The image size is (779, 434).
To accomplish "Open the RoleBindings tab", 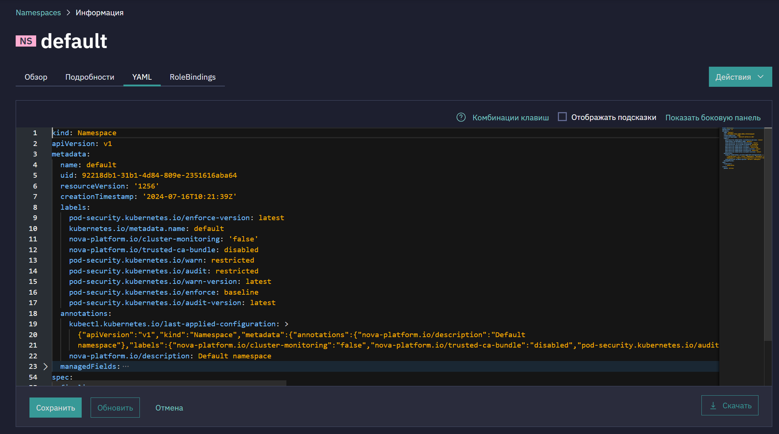I will pyautogui.click(x=193, y=77).
